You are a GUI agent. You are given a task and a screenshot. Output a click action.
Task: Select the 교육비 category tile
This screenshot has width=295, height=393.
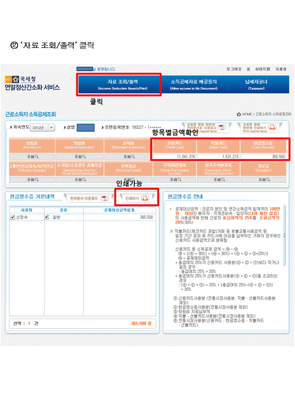pyautogui.click(x=129, y=145)
